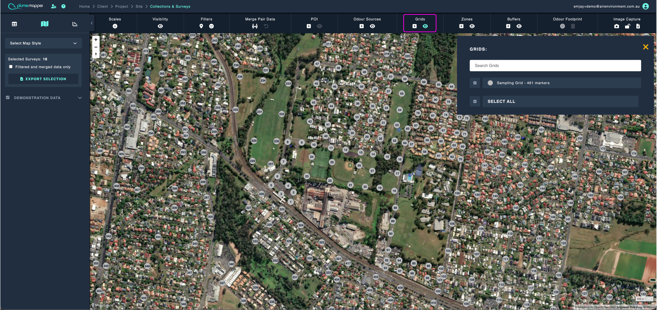Screen dimensions: 657x310
Task: Click the Merge Pair Data people icon
Action: point(255,26)
